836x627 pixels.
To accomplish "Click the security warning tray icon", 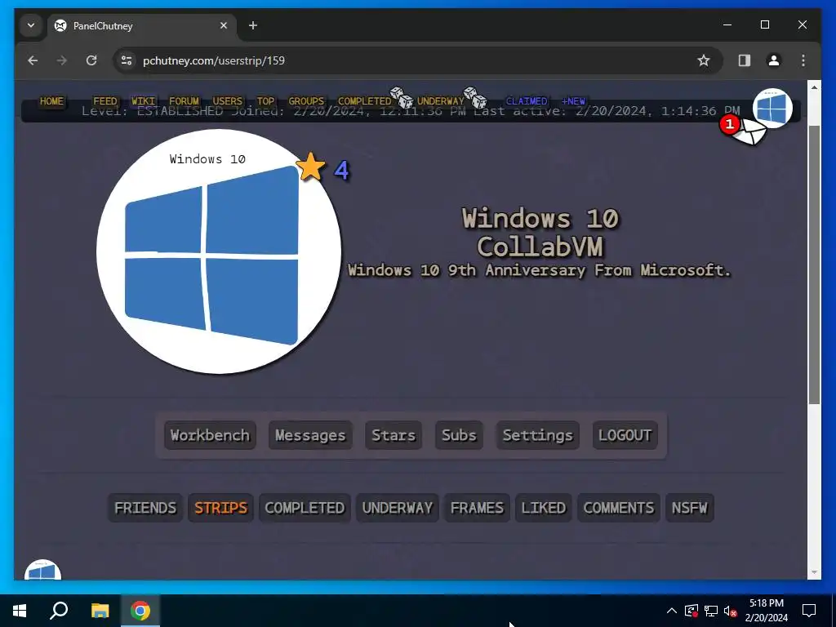I will click(691, 611).
